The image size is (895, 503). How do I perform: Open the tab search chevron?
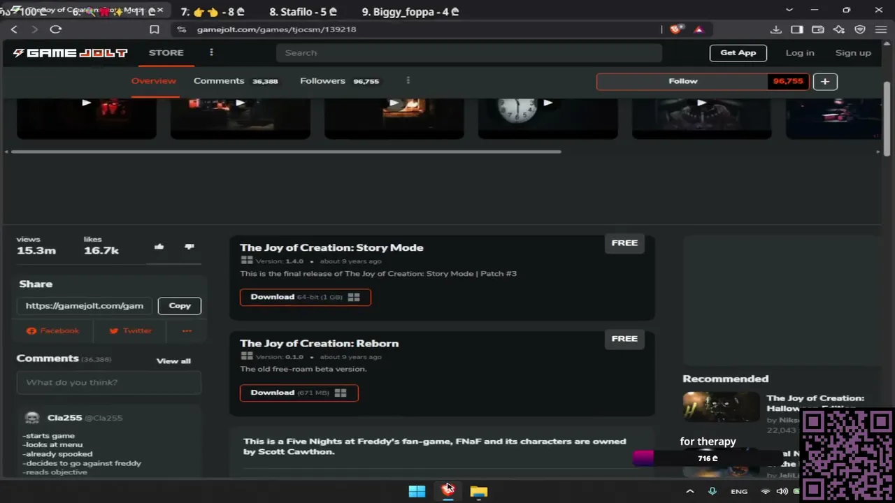tap(789, 10)
